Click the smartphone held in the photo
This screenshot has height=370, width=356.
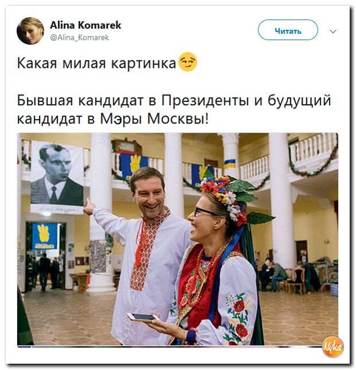tap(142, 317)
